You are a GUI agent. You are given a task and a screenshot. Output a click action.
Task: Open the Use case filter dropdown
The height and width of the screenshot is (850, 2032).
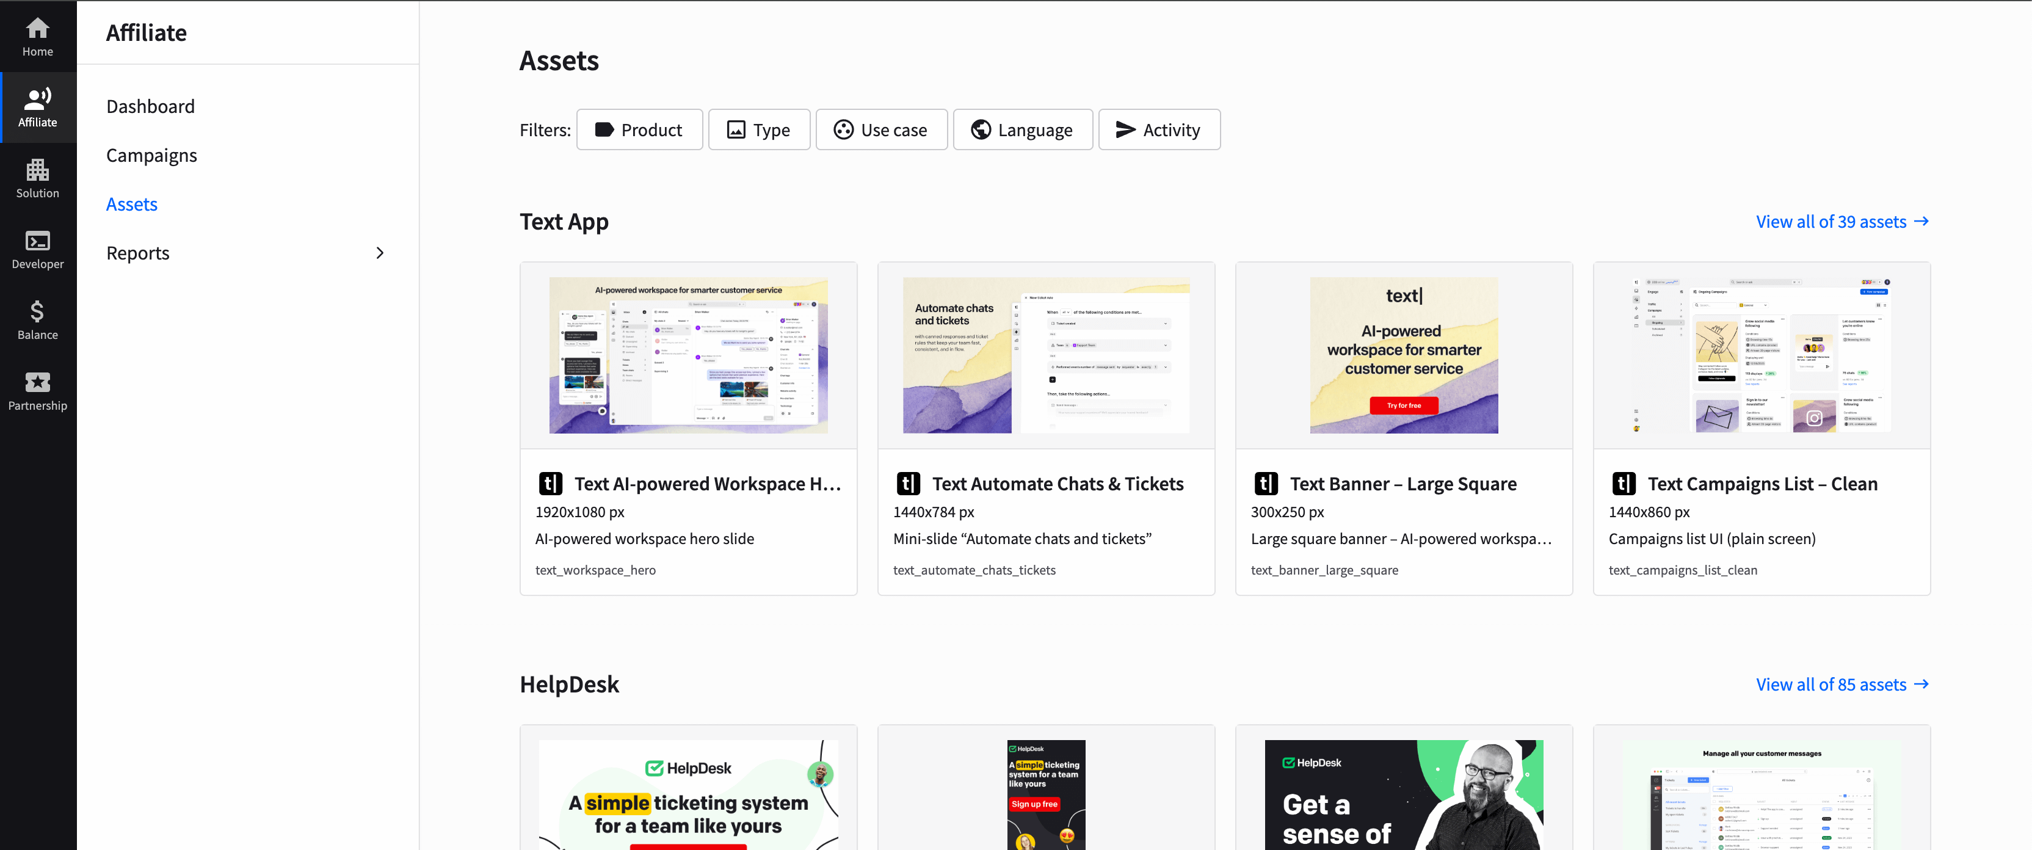click(x=881, y=129)
